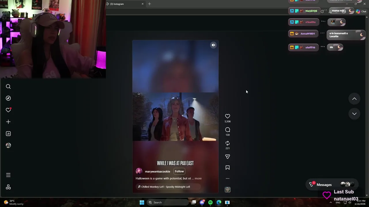
Task: Open the More hamburger menu
Action: tap(8, 175)
